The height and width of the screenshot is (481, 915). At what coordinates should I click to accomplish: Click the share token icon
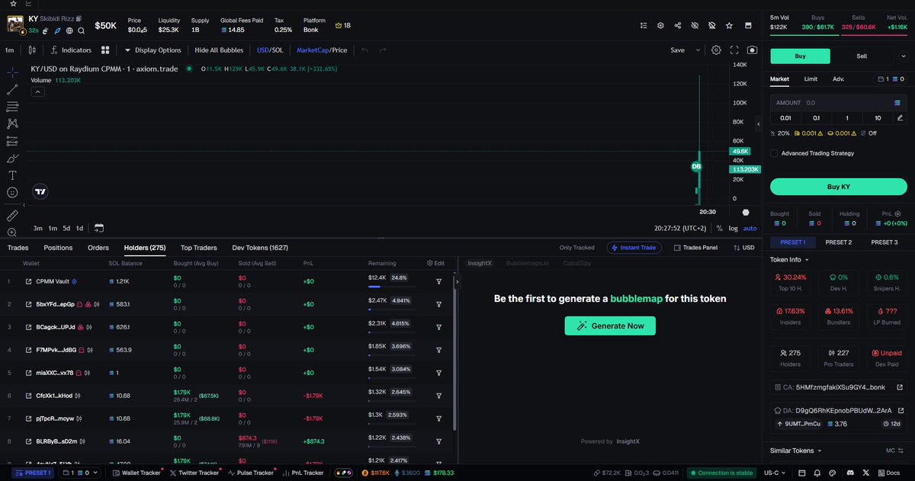(678, 25)
